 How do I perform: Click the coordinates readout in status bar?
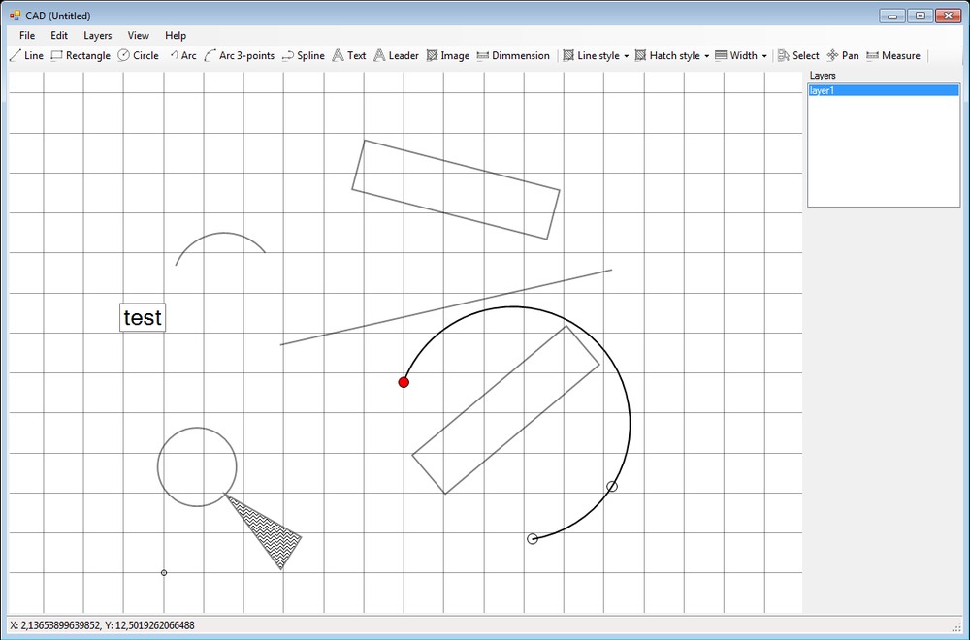pyautogui.click(x=102, y=625)
